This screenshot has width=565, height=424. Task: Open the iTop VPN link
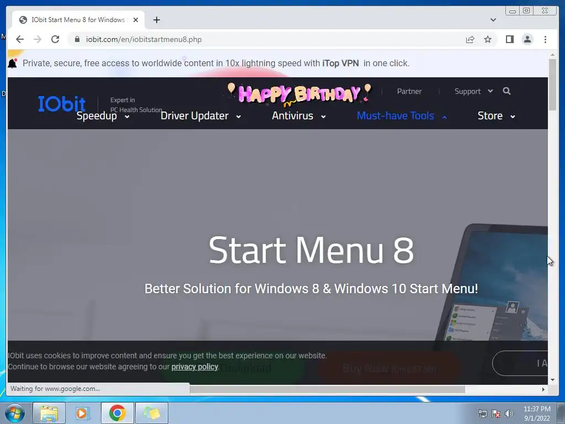coord(340,63)
